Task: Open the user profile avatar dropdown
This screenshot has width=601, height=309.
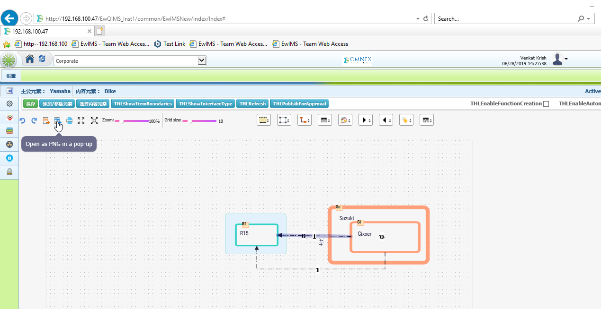Action: 560,59
